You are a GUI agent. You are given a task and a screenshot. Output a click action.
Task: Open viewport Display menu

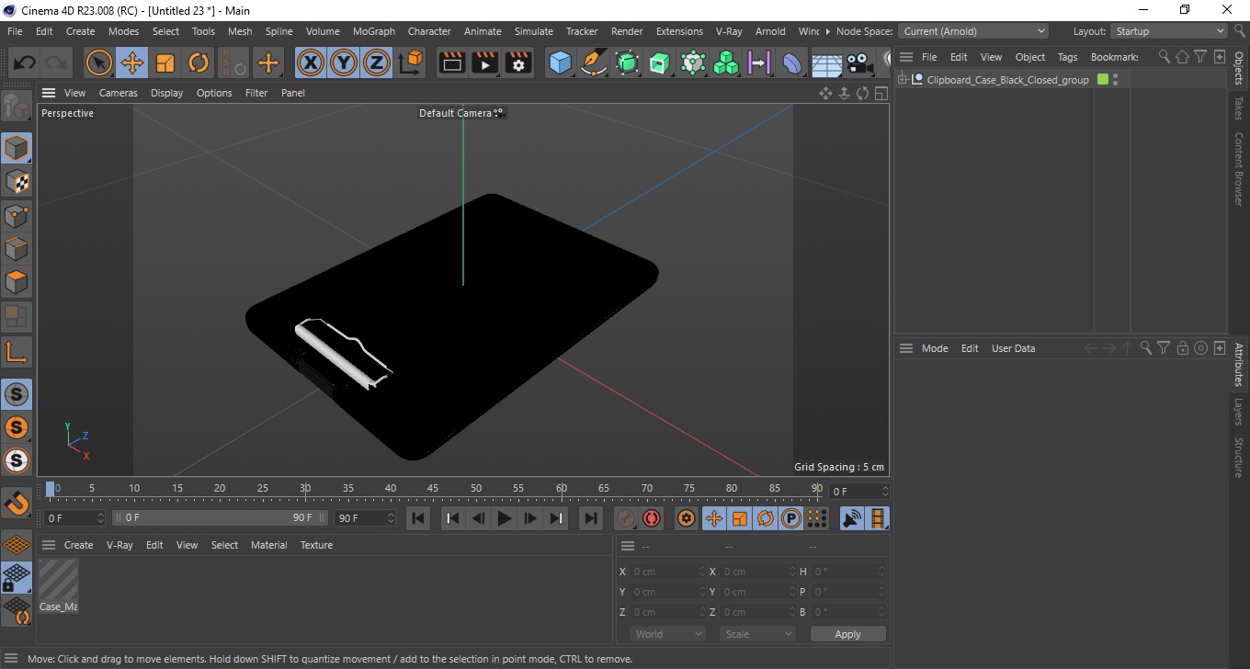tap(166, 93)
